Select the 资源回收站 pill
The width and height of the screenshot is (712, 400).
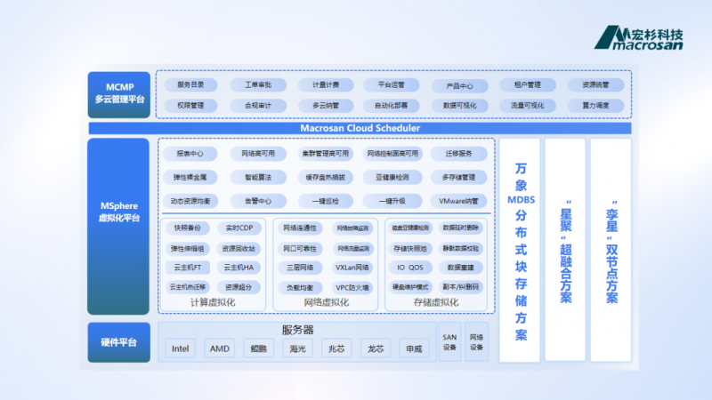(239, 249)
